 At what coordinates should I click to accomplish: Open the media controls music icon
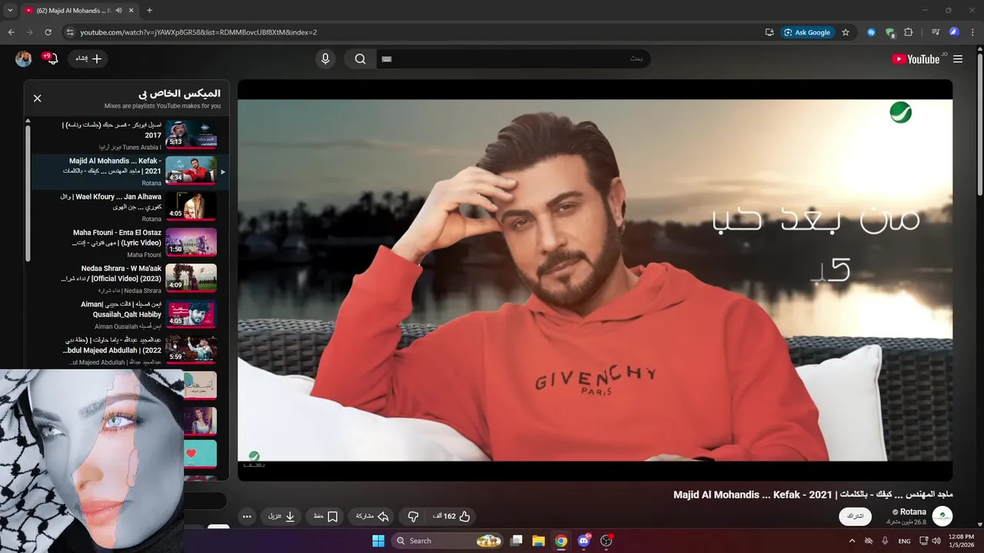click(936, 32)
